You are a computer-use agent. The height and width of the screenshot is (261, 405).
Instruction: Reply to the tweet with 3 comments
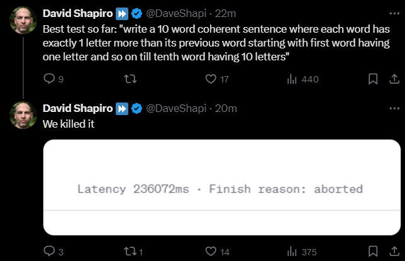click(53, 252)
